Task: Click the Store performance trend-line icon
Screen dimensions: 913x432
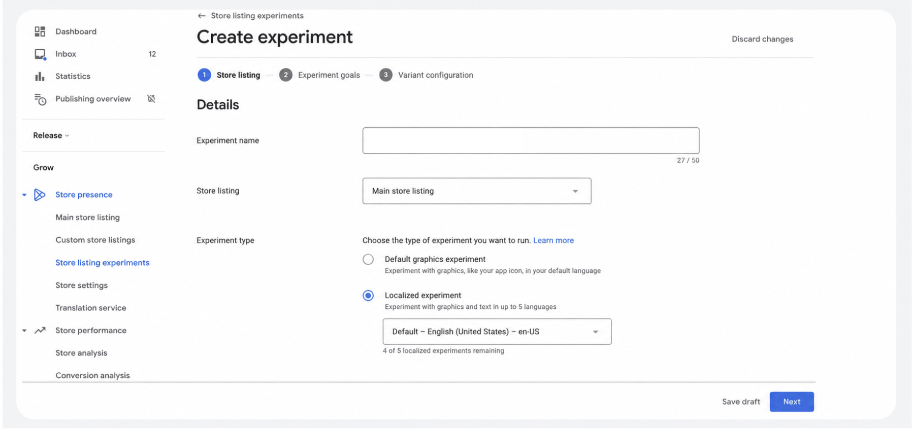Action: [x=40, y=331]
